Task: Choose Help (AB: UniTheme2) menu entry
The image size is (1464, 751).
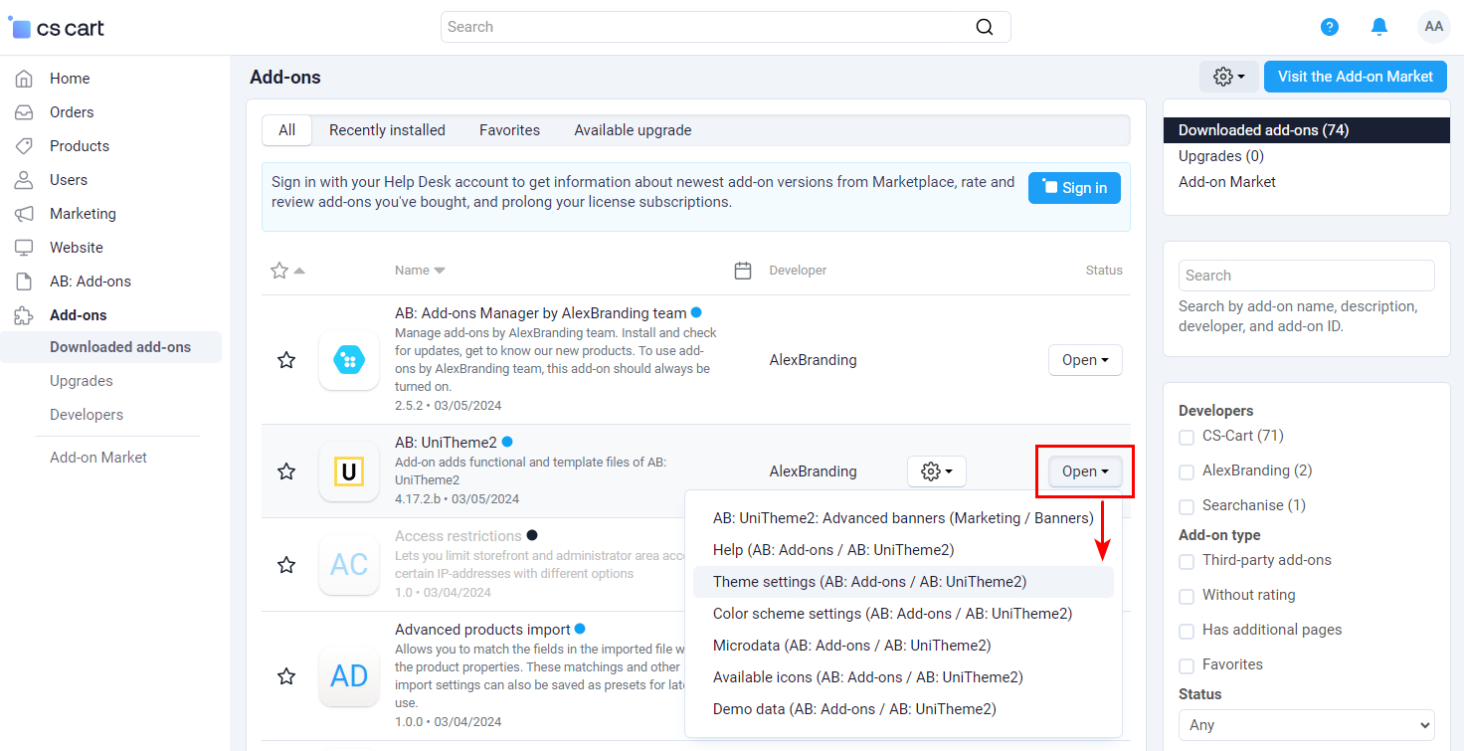Action: [903, 550]
